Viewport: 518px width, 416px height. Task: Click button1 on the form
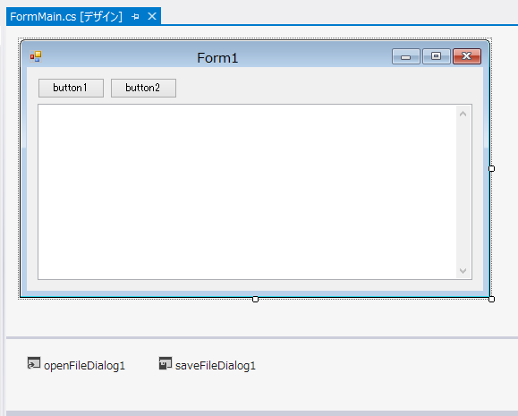click(x=71, y=88)
